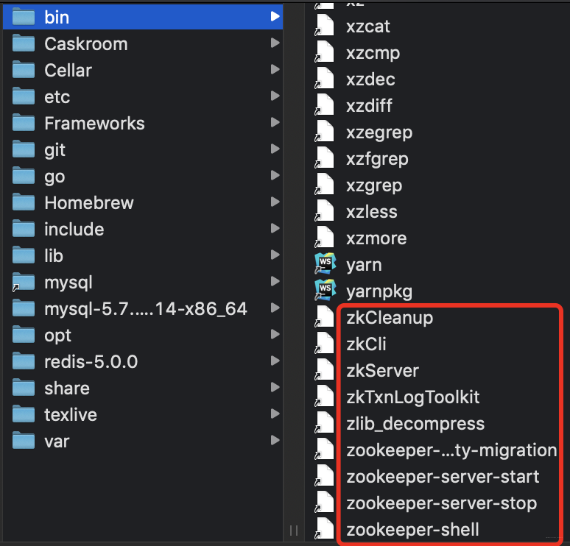570x546 pixels.
Task: Click the file icon next to zookeeper-shell
Action: coord(325,529)
